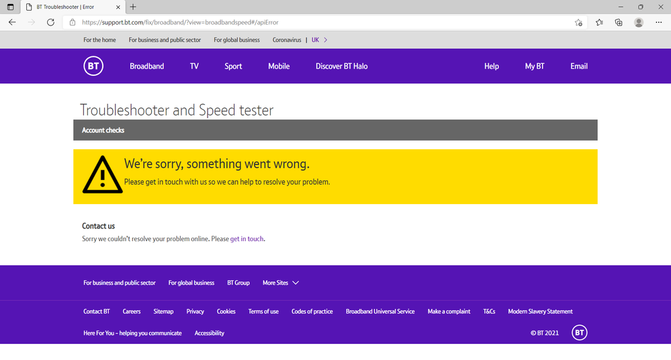This screenshot has height=360, width=671.
Task: Open the browser Favorites list icon
Action: pos(599,22)
